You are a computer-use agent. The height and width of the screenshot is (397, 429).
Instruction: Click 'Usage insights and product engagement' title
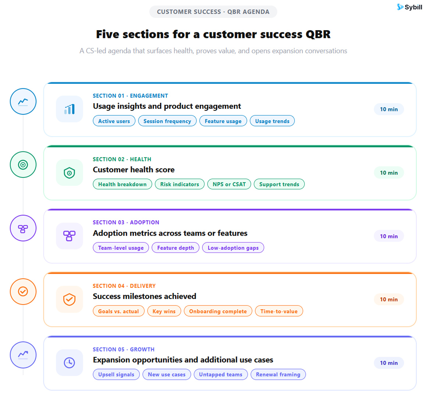167,106
